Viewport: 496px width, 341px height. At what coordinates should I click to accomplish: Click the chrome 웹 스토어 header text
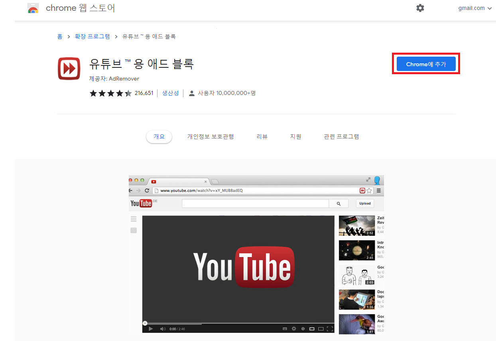pyautogui.click(x=81, y=8)
